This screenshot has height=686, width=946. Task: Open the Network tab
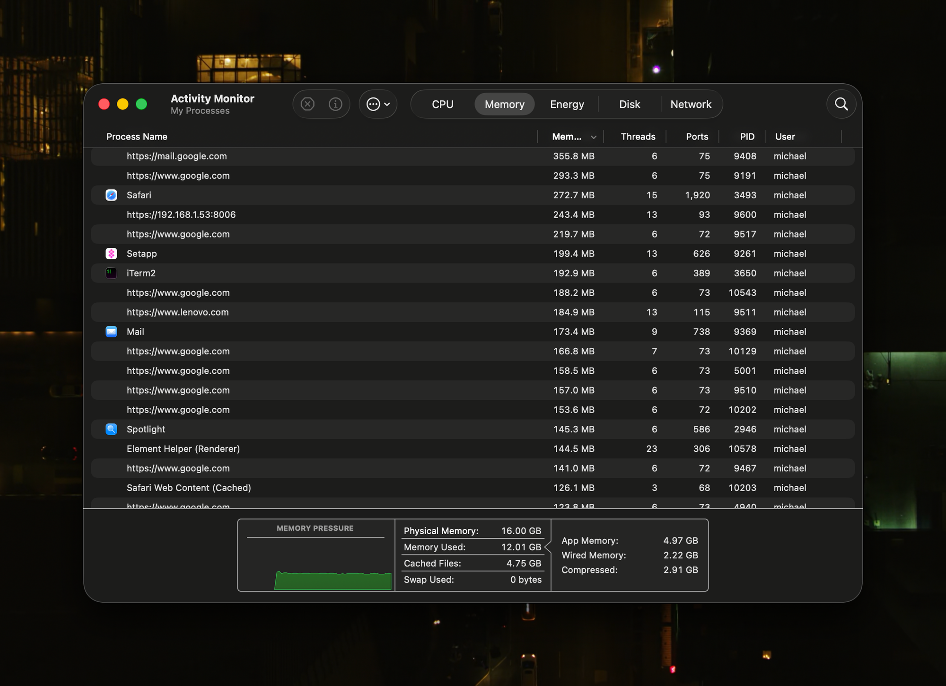[691, 104]
